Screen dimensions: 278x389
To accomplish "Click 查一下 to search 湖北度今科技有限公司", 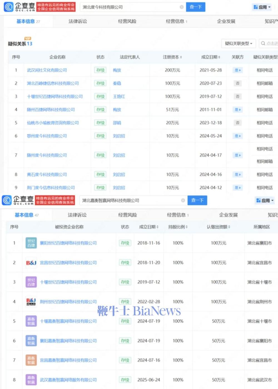I will point(196,7).
